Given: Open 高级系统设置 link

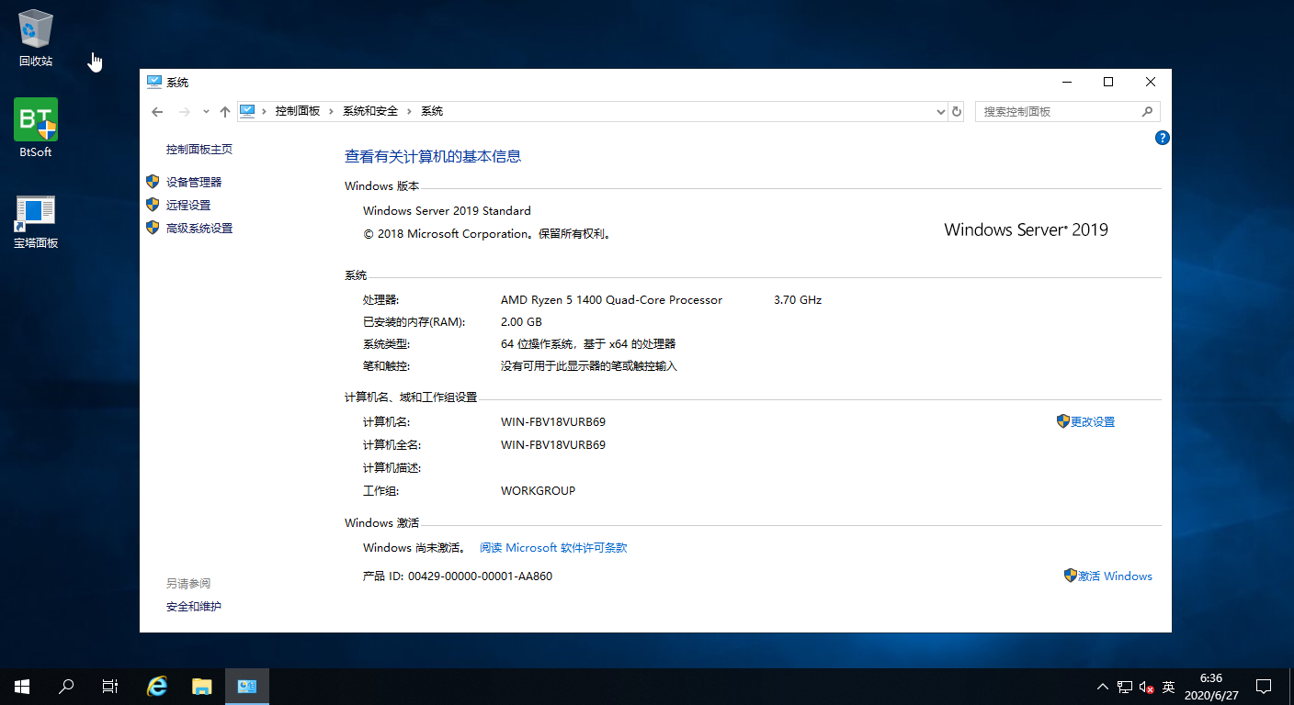Looking at the screenshot, I should click(x=199, y=228).
